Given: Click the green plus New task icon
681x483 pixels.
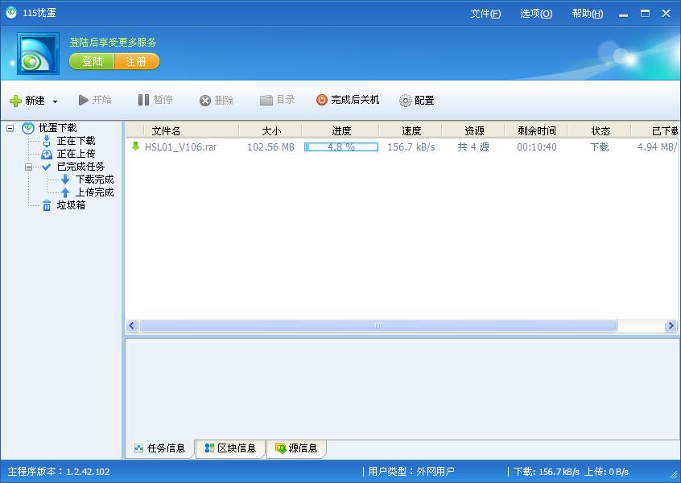Looking at the screenshot, I should click(15, 101).
